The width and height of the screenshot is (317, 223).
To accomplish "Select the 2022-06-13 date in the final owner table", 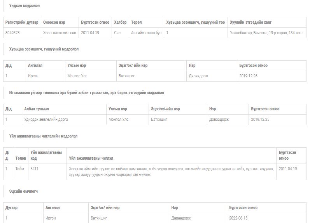I will [238, 218].
